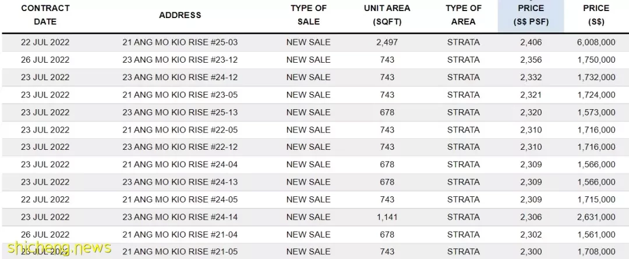Select the 1,750,000 price cell
629x259 pixels.
pos(596,60)
